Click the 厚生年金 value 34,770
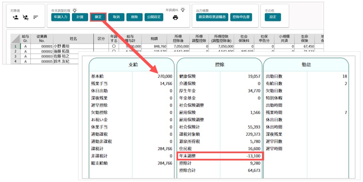This screenshot has width=363, height=182. (254, 91)
